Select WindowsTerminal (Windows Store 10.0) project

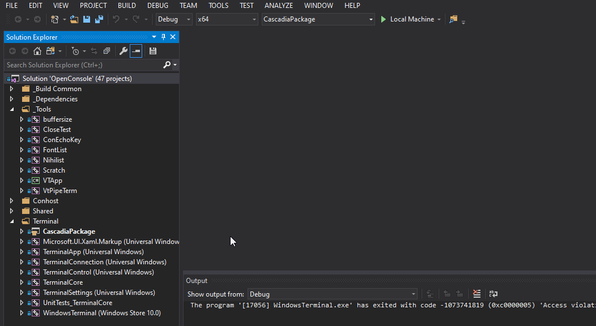[x=102, y=313]
